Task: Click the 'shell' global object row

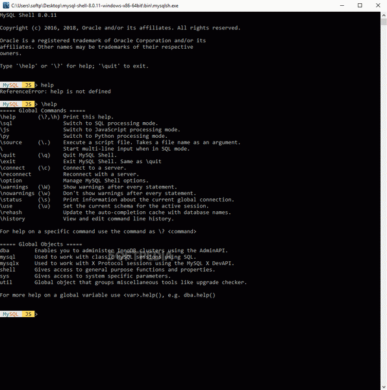Action: click(x=108, y=270)
